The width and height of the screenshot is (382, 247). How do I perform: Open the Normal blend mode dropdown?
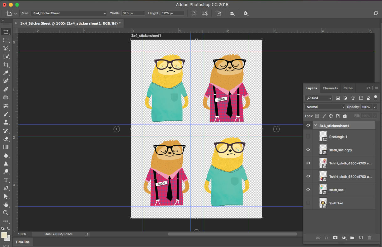325,107
